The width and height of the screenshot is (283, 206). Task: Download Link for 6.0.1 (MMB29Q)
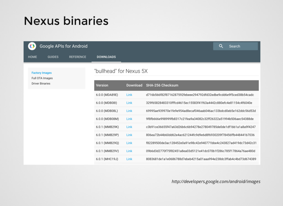point(129,143)
